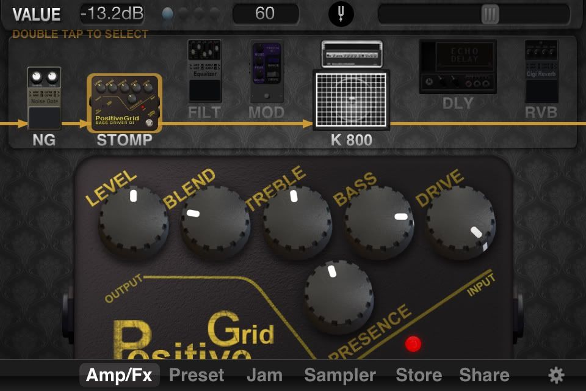Select the purple MOD pedal
586x391 pixels.
click(x=267, y=73)
